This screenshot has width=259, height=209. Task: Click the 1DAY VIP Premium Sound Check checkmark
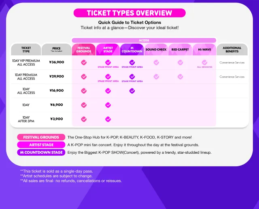click(x=156, y=63)
